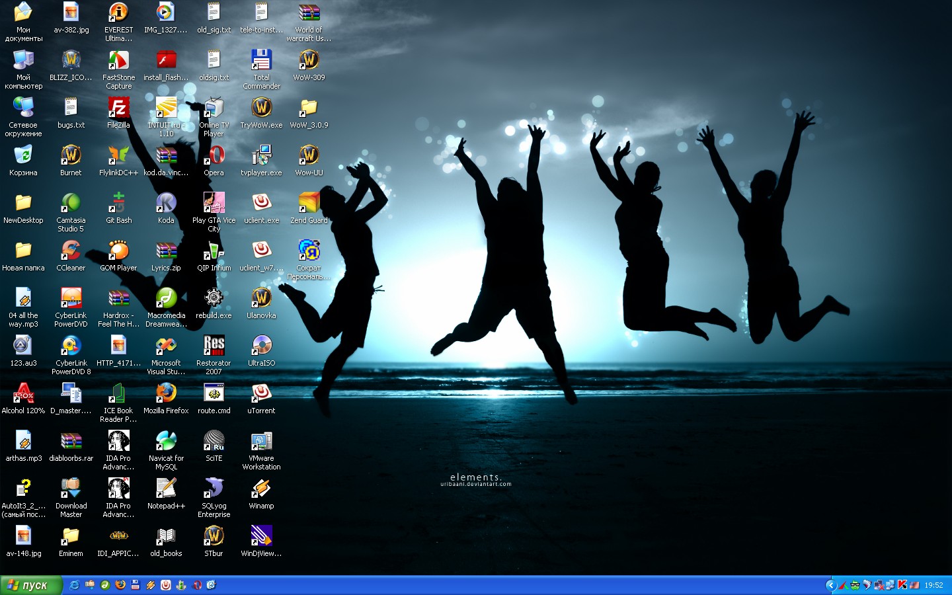Image resolution: width=952 pixels, height=595 pixels.
Task: Select the FileZilla desktop shortcut
Action: point(118,108)
